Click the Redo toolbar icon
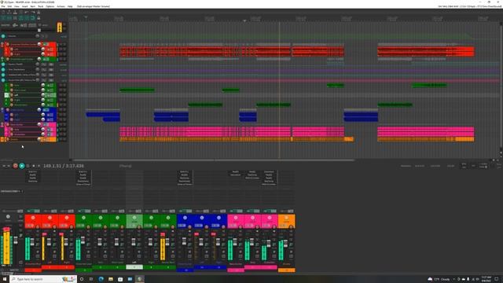Screen dimensions: 503x283 [33, 13]
